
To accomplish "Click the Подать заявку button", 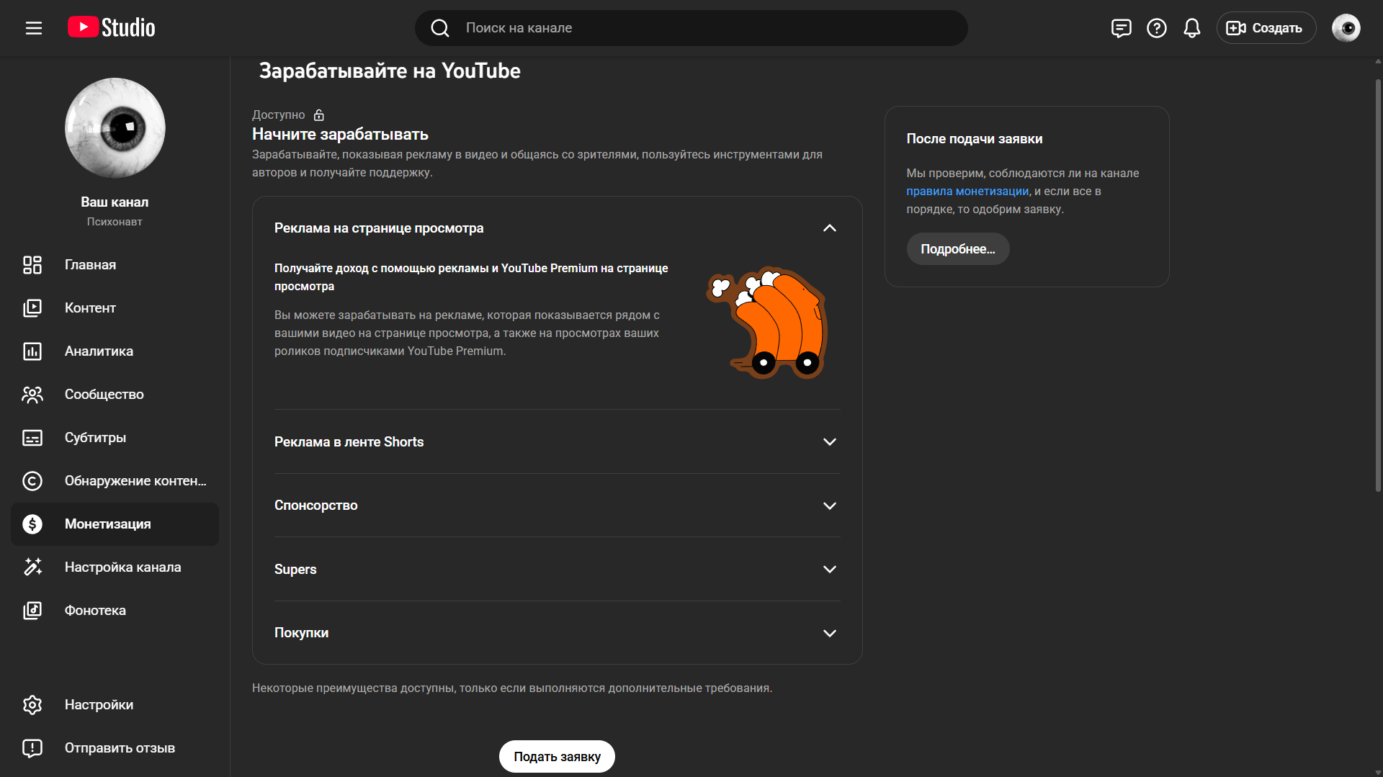I will (557, 757).
